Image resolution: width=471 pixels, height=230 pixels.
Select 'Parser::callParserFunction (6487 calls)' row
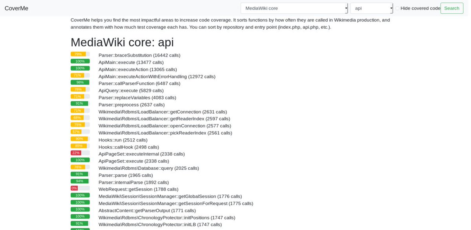point(139,83)
